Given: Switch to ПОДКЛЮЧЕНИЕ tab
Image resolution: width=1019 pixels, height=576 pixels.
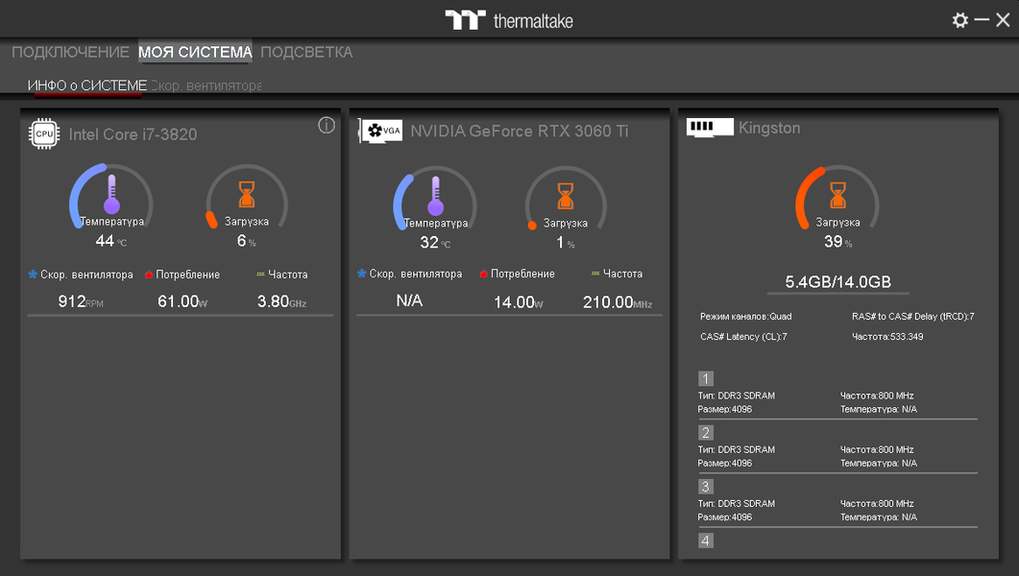Looking at the screenshot, I should [x=70, y=52].
